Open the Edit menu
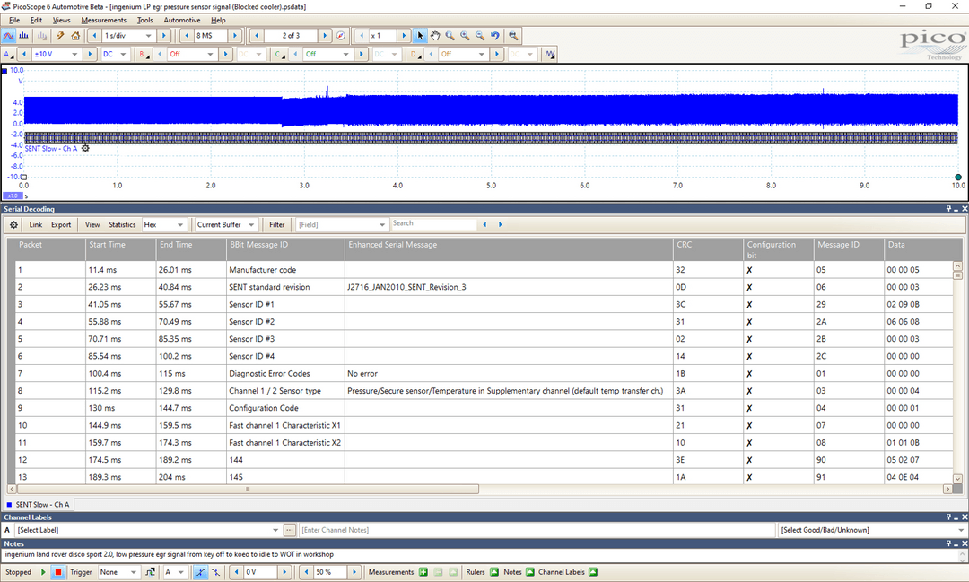The height and width of the screenshot is (582, 969). (x=37, y=20)
